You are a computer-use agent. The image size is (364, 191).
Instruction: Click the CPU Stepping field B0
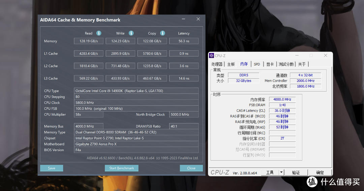[x=136, y=97]
